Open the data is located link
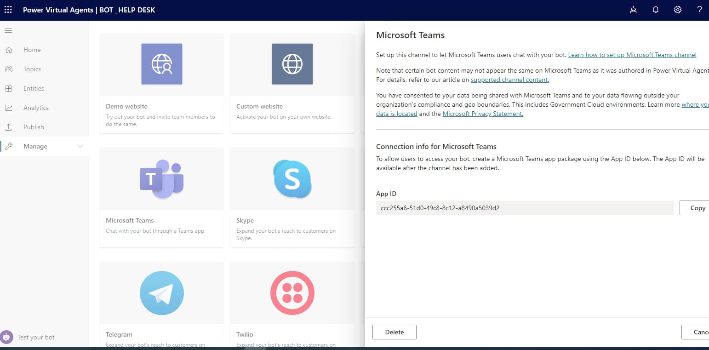The width and height of the screenshot is (709, 350). coord(397,114)
